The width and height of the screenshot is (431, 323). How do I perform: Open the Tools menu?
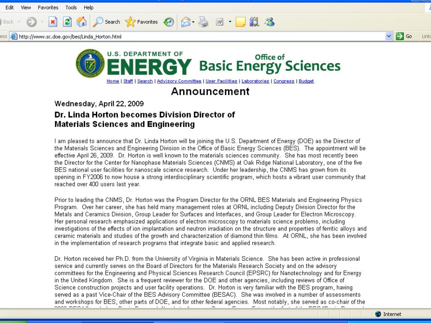(x=71, y=8)
